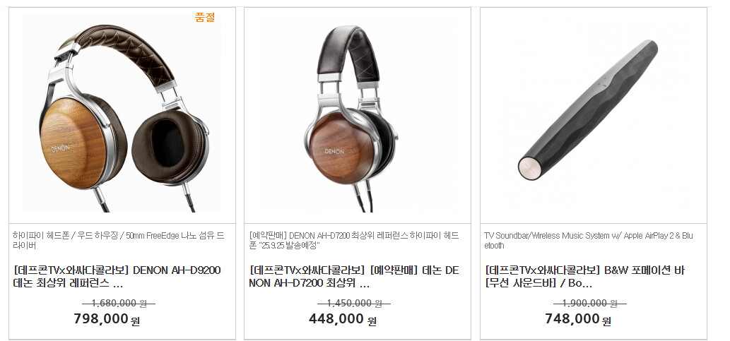Image resolution: width=730 pixels, height=341 pixels.
Task: Click the TV Soundbar/Wireless Music System description
Action: click(589, 240)
